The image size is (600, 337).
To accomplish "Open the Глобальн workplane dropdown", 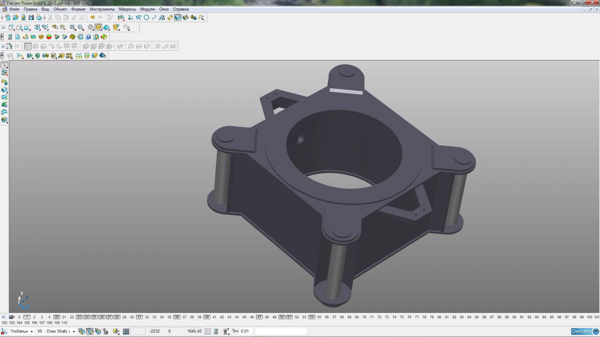I will 31,331.
